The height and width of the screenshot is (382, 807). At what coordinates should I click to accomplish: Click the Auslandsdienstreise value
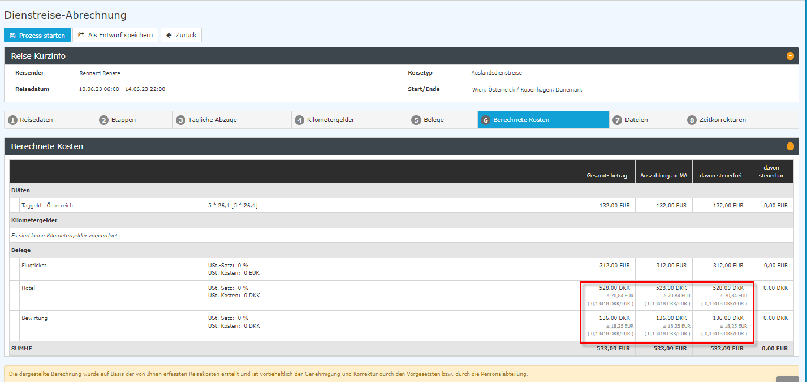pyautogui.click(x=497, y=73)
